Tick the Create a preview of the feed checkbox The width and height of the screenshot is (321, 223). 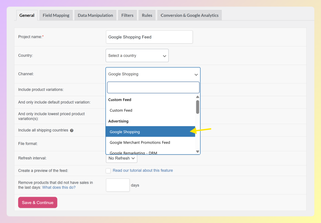[108, 171]
